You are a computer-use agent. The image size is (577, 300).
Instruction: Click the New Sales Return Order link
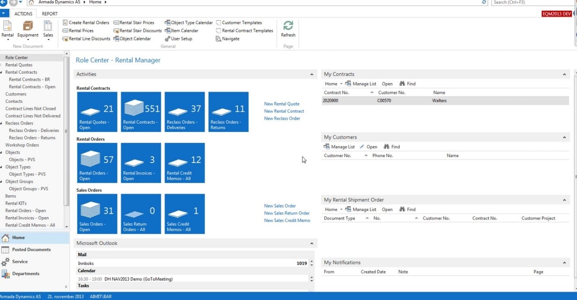coord(287,213)
